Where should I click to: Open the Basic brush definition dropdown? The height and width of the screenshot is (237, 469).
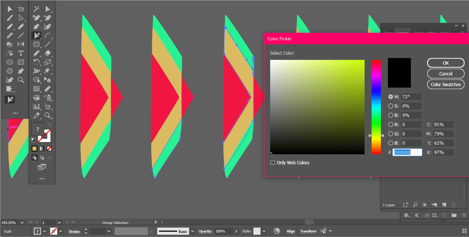(193, 231)
